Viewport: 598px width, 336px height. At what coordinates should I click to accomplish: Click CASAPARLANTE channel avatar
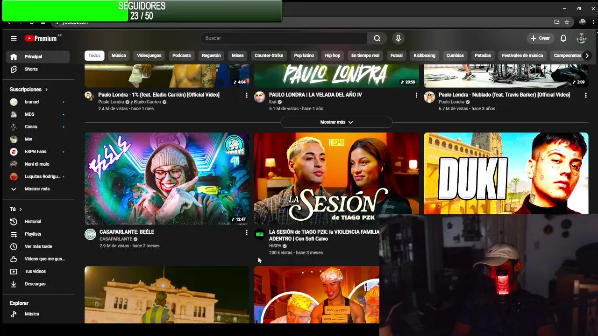[90, 234]
